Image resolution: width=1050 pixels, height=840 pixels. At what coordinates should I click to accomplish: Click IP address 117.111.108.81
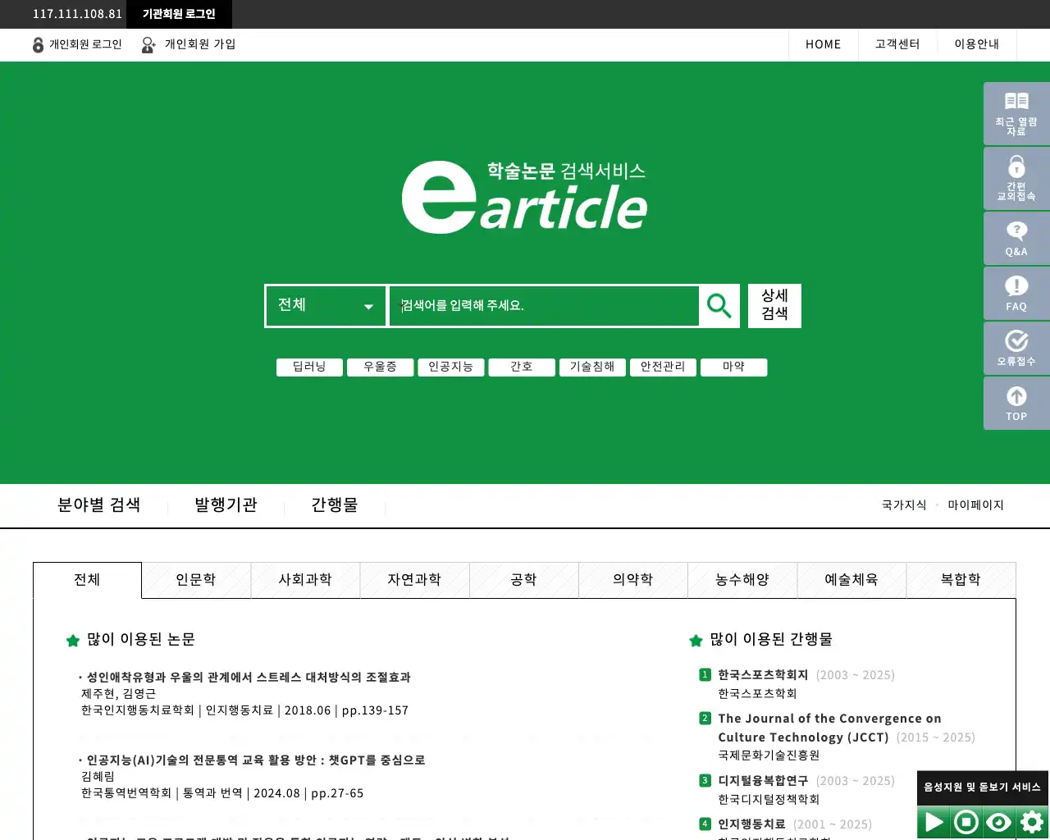coord(77,14)
